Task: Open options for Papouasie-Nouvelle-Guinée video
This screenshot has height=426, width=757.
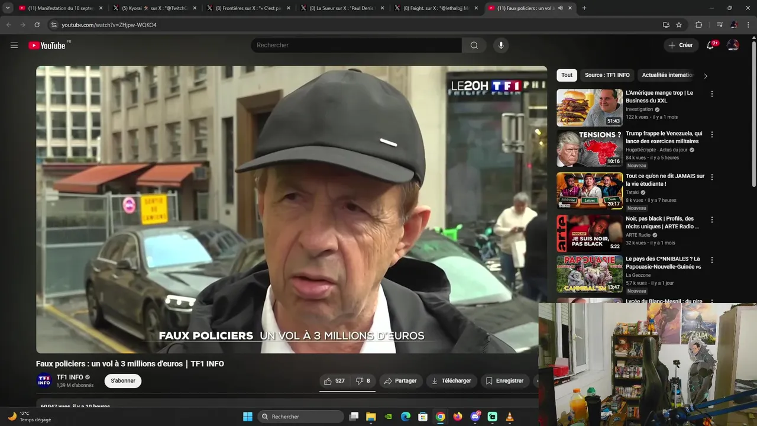Action: click(712, 260)
